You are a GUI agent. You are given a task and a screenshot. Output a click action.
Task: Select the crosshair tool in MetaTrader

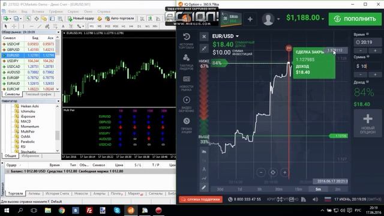[x=14, y=26]
